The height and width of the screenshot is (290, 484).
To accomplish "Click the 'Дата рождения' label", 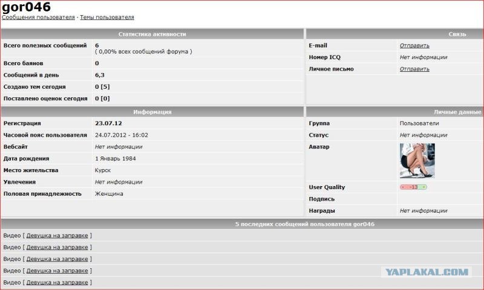I will click(26, 158).
